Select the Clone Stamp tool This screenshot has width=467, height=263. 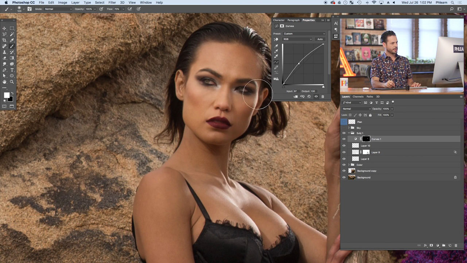pyautogui.click(x=4, y=52)
